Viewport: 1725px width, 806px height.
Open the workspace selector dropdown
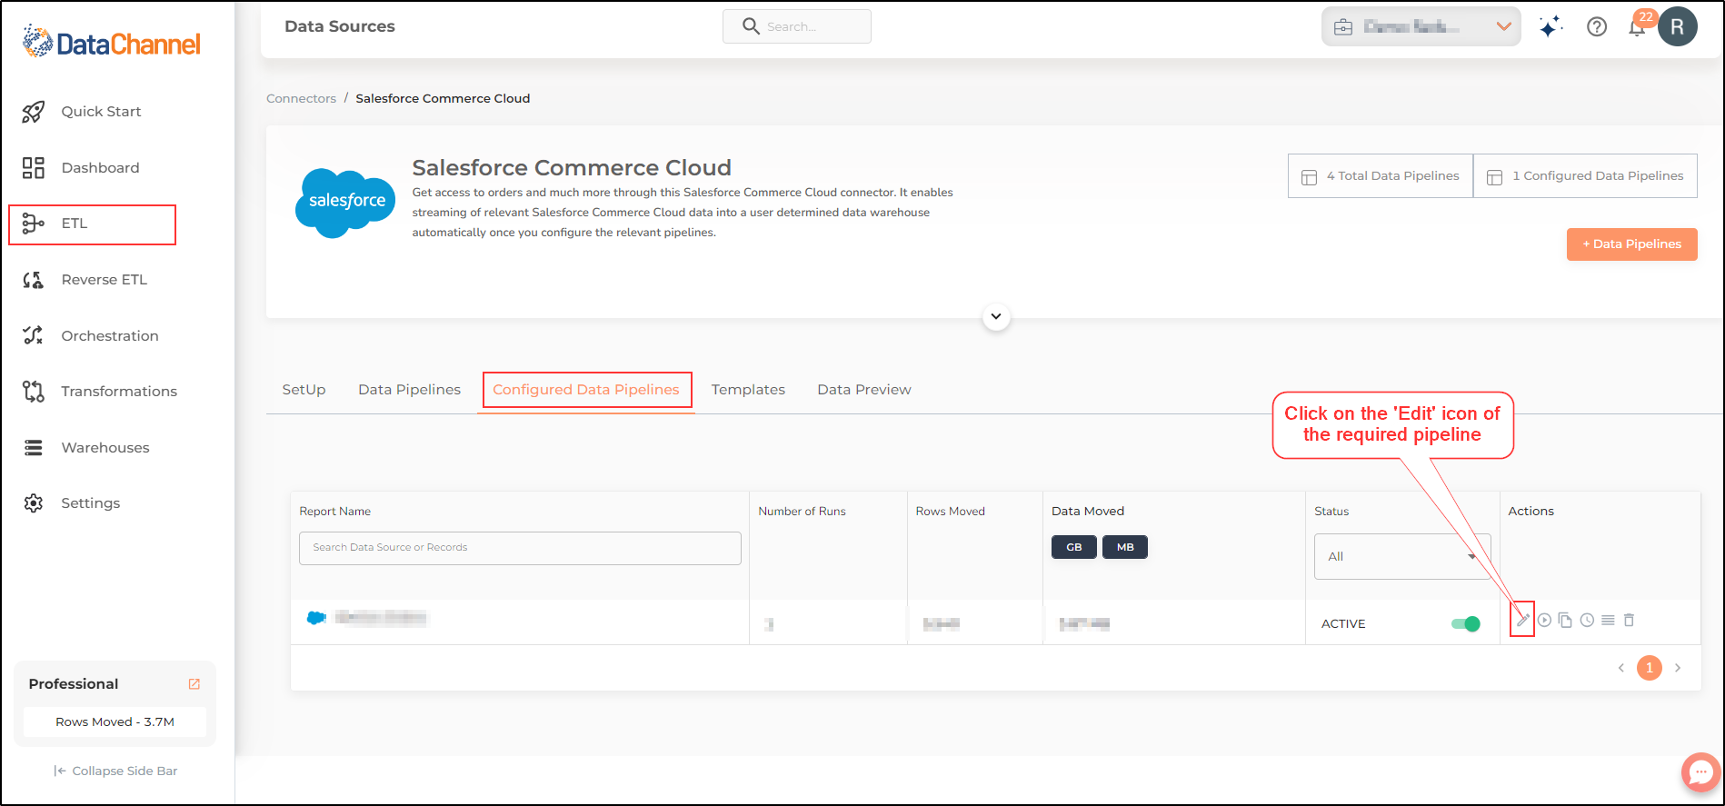(x=1421, y=26)
